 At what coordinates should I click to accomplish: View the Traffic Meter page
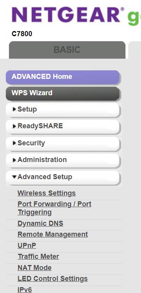[38, 256]
